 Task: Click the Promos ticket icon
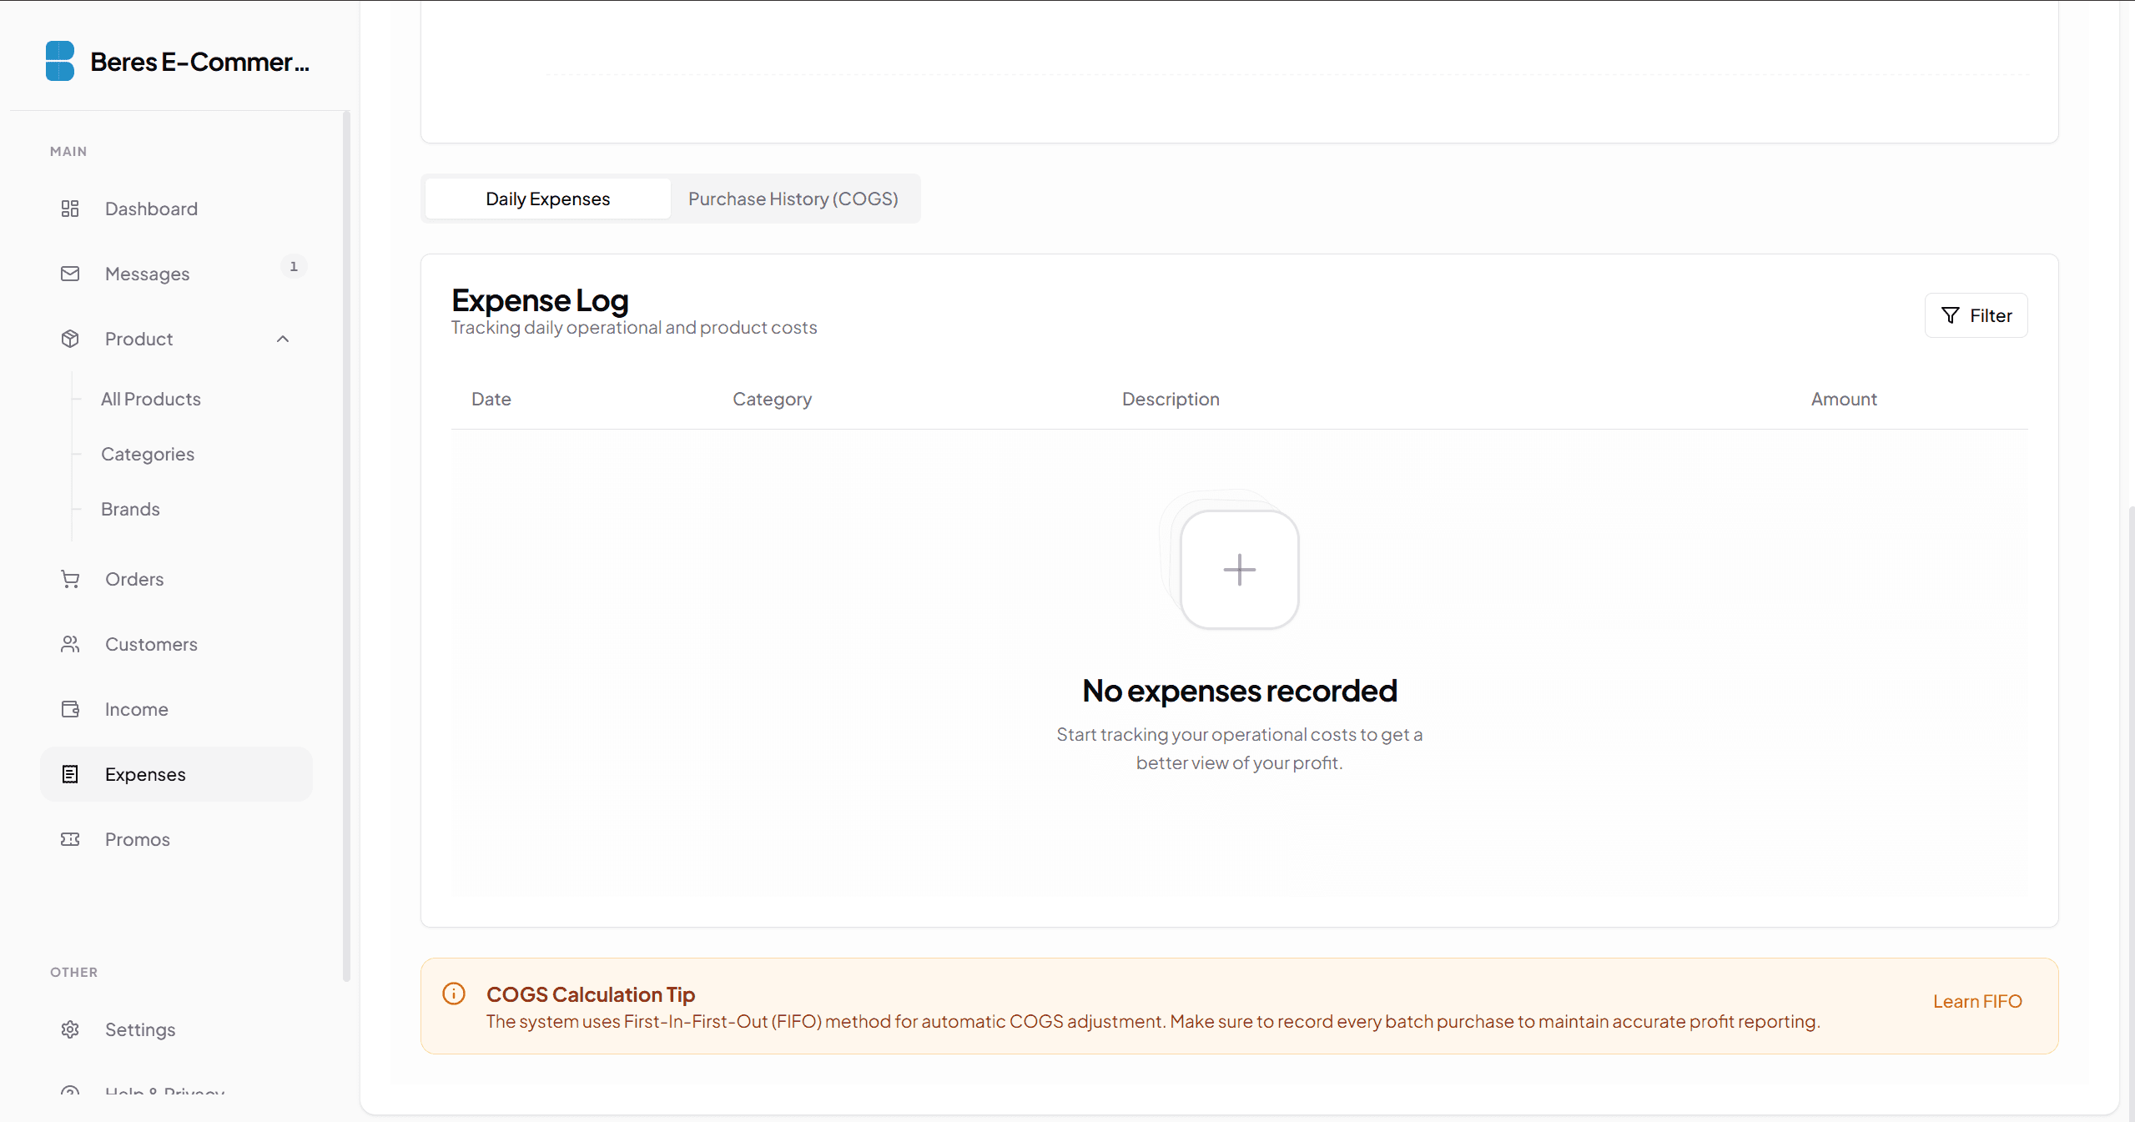70,839
